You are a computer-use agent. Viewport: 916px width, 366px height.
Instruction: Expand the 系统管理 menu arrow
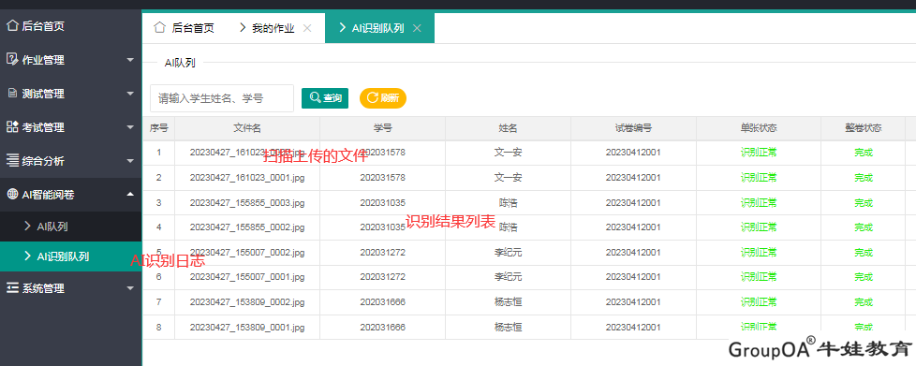(130, 288)
